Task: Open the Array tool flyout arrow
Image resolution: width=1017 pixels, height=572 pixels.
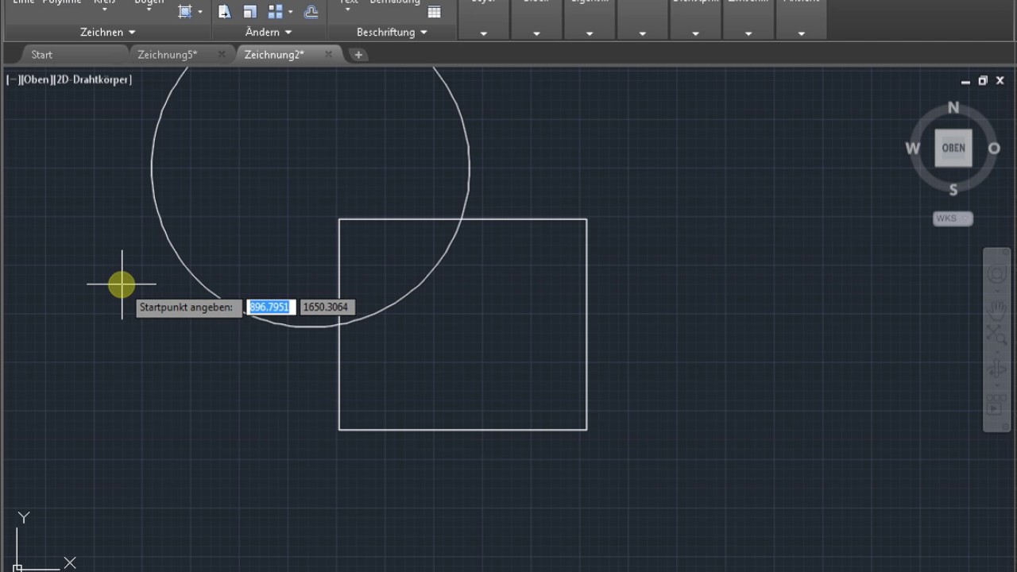Action: [290, 12]
